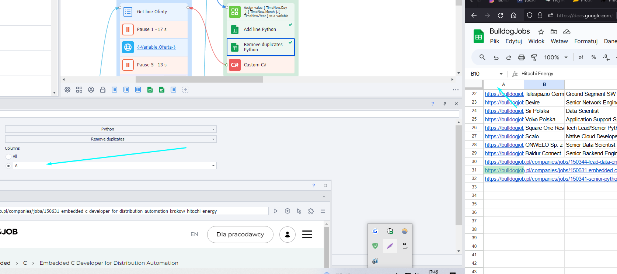The height and width of the screenshot is (274, 617).
Task: Click the circled plus icon in embedded browser
Action: click(x=287, y=211)
